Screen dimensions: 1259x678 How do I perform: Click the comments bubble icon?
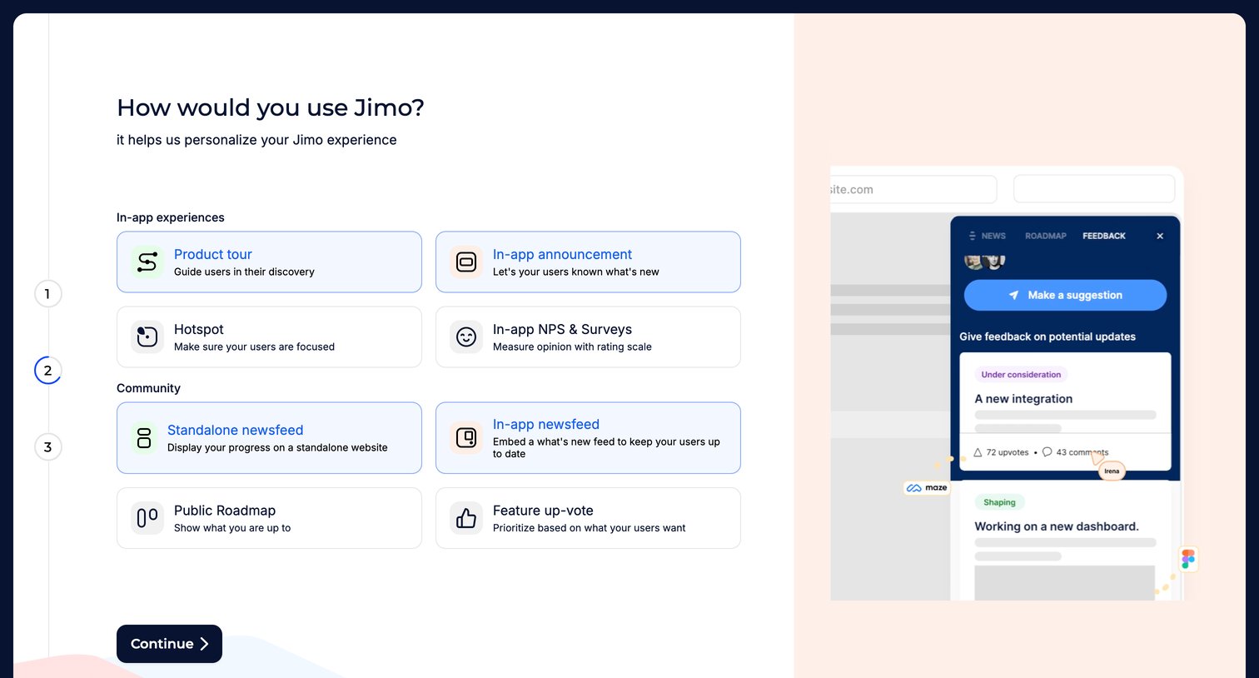pos(1048,452)
